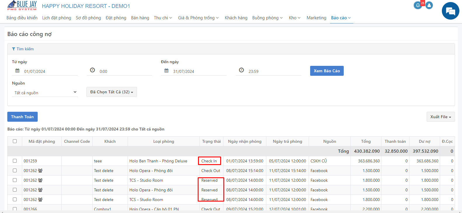Open the user profile avatar icon
The image size is (462, 213).
(429, 5)
